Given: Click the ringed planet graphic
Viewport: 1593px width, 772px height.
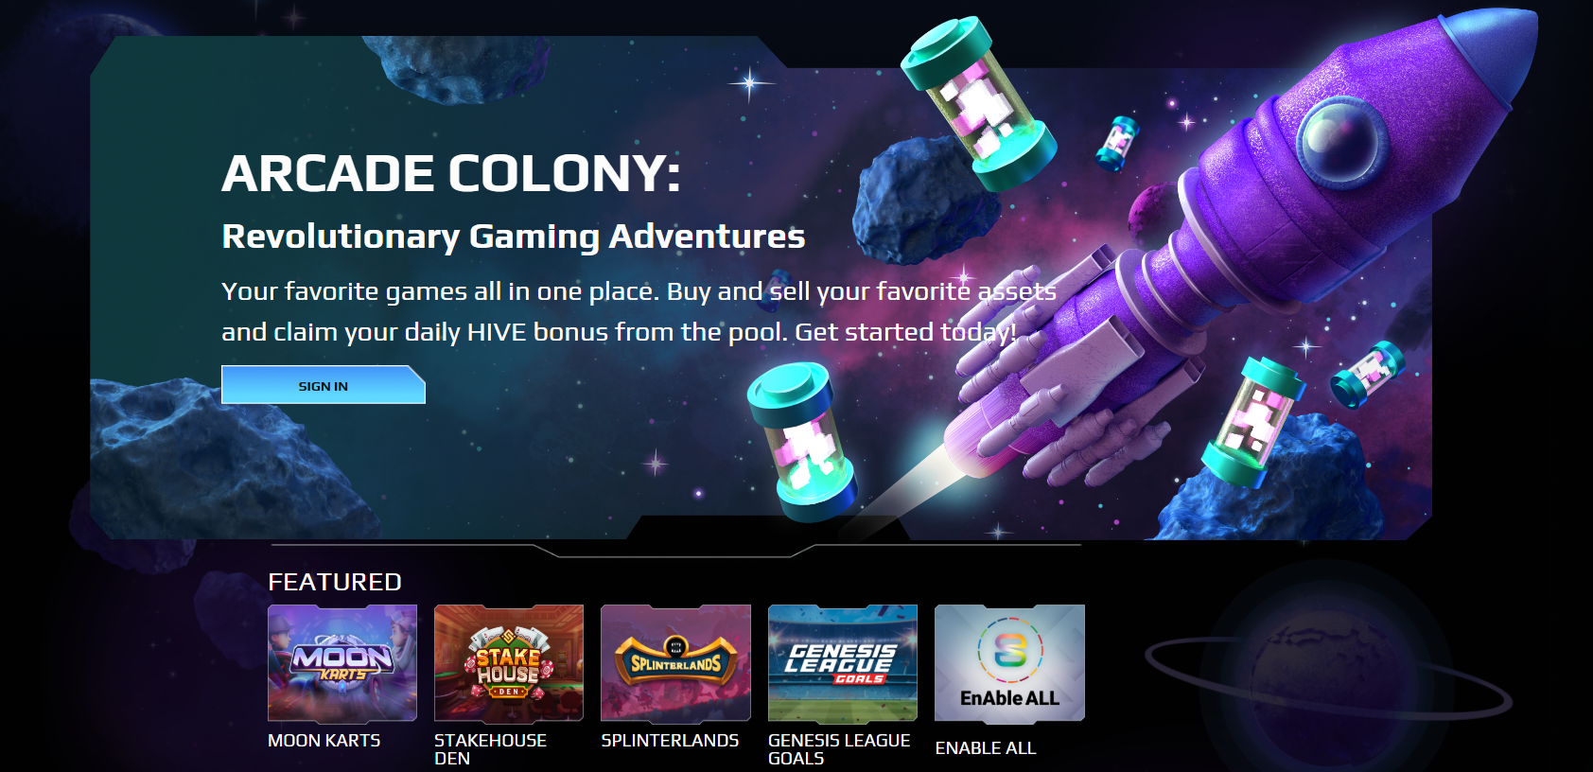Looking at the screenshot, I should click(x=1328, y=675).
